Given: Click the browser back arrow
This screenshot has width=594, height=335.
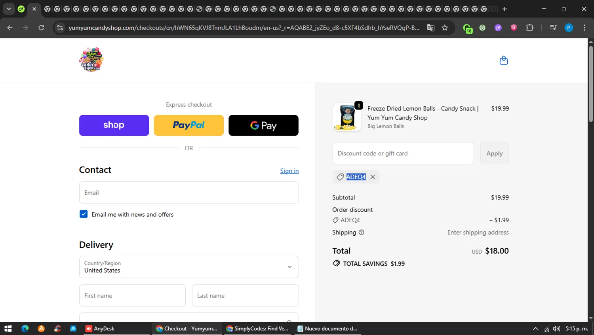Looking at the screenshot, I should [10, 28].
